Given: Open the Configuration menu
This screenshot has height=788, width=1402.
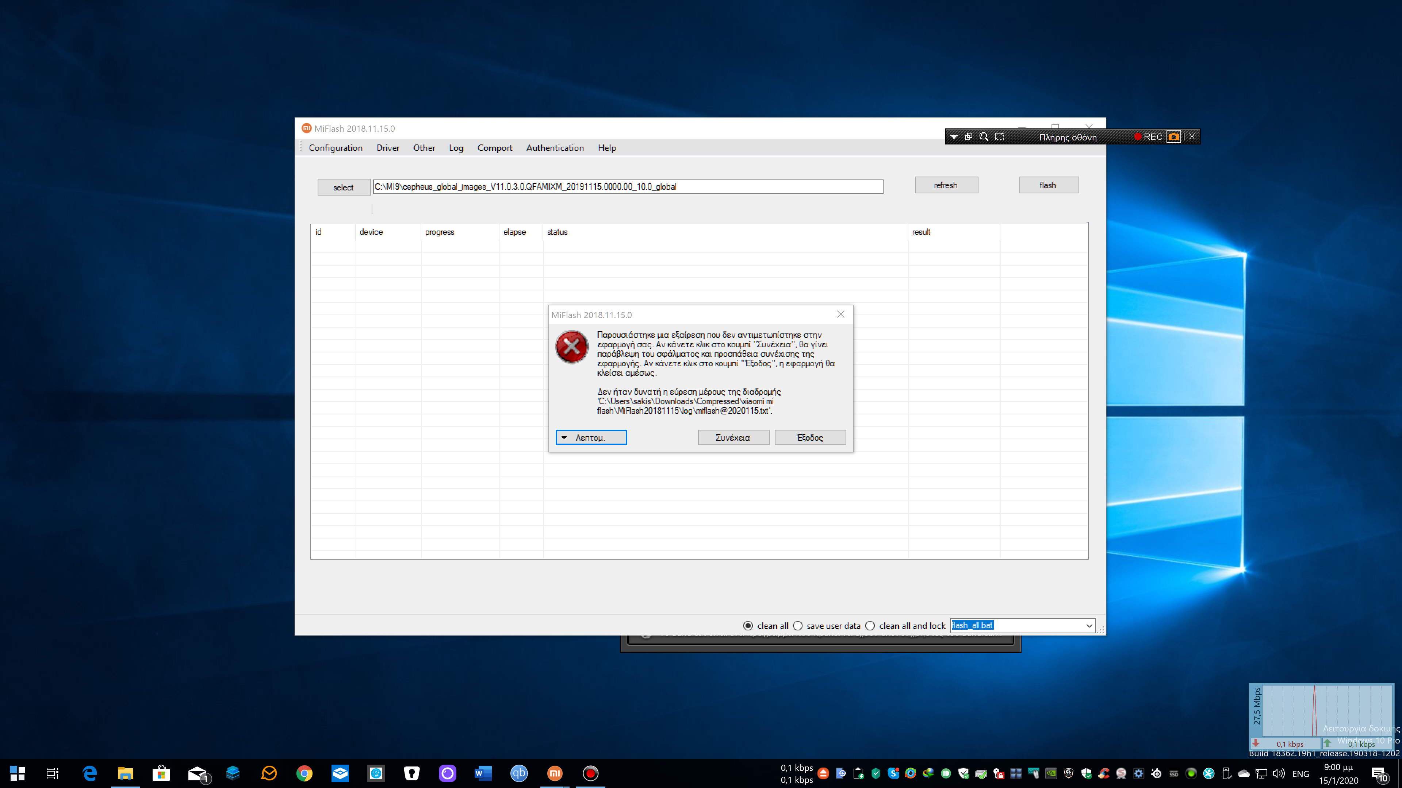Looking at the screenshot, I should pos(335,148).
